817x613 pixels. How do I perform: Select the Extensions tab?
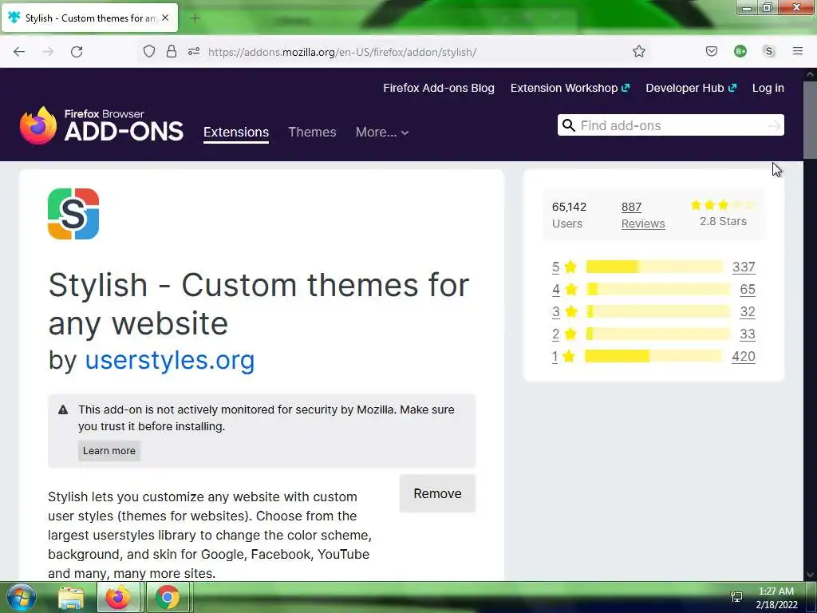236,132
